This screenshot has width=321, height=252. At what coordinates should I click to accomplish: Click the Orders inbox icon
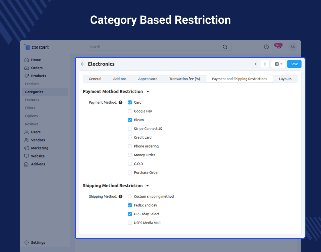pos(27,68)
